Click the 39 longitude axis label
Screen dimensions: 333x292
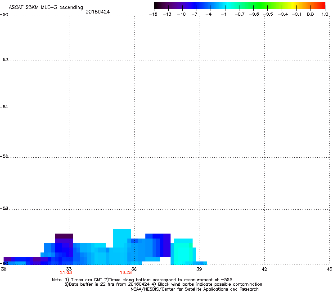coord(199,269)
